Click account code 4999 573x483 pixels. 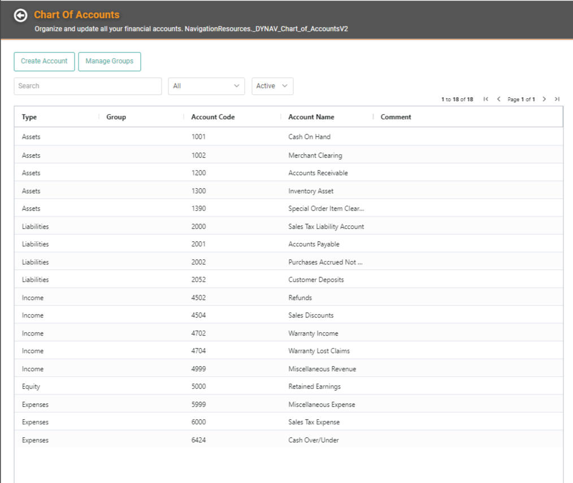[x=198, y=369]
